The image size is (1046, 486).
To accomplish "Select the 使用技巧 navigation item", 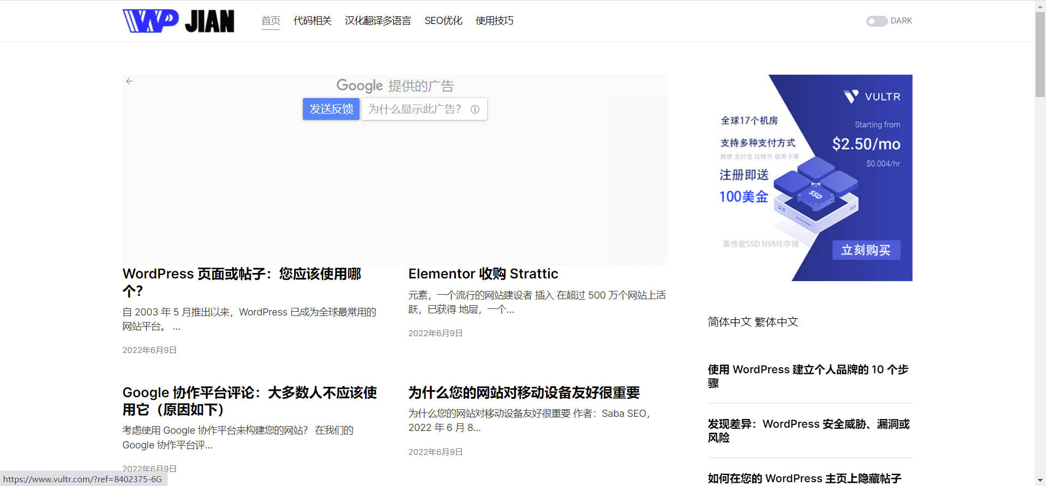I will pyautogui.click(x=494, y=21).
